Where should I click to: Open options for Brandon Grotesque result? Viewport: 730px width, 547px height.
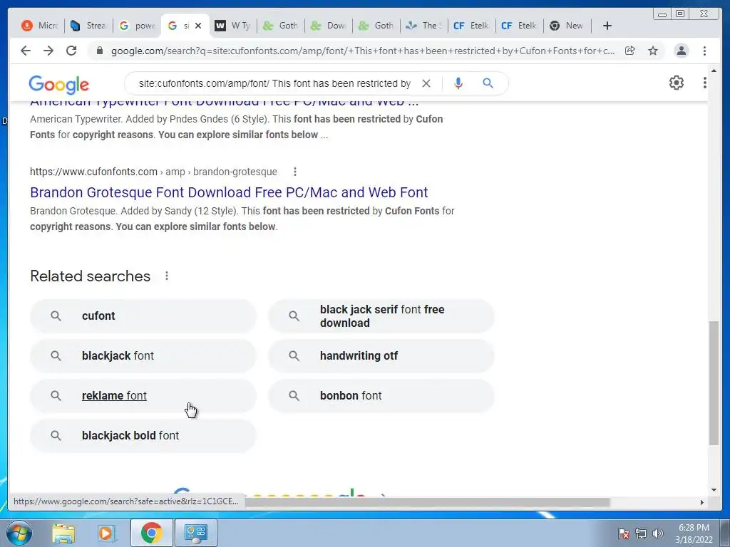[294, 172]
